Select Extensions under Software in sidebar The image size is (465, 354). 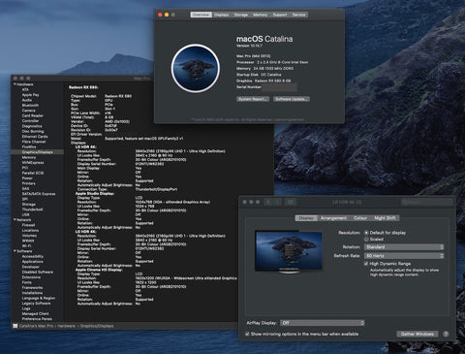click(31, 277)
